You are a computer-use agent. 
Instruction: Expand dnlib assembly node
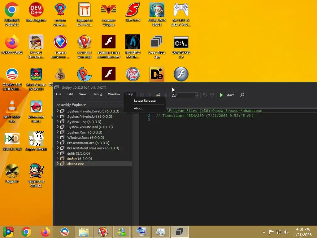[58, 153]
